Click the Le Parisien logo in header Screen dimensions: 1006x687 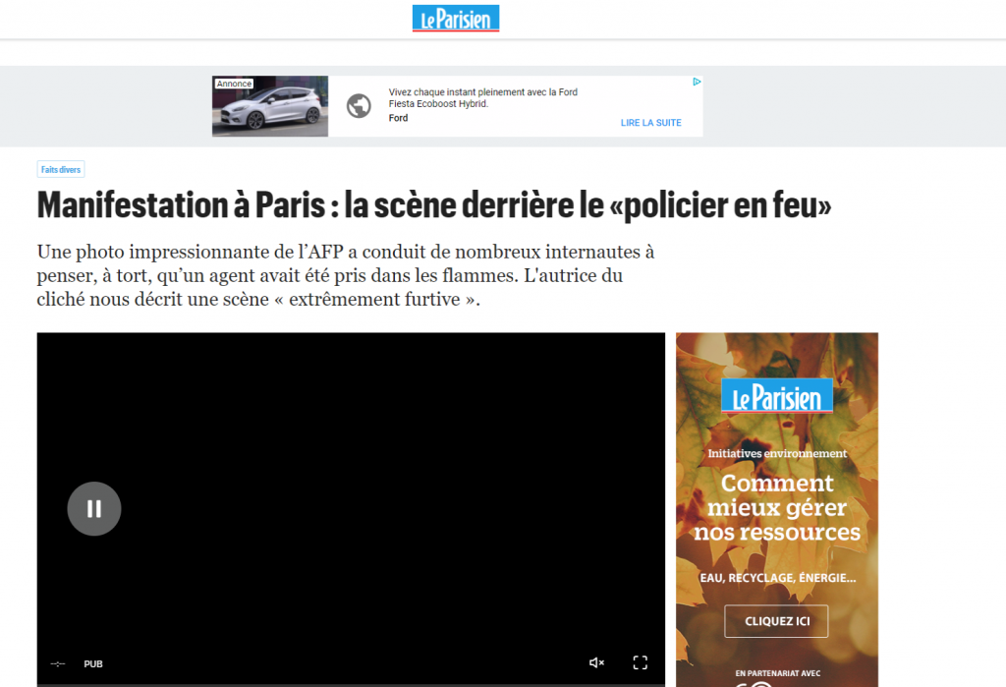(x=456, y=19)
